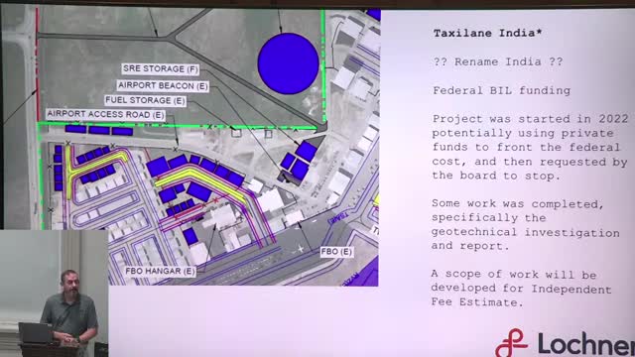
Task: Click the large blue circle on map
Action: [x=289, y=63]
